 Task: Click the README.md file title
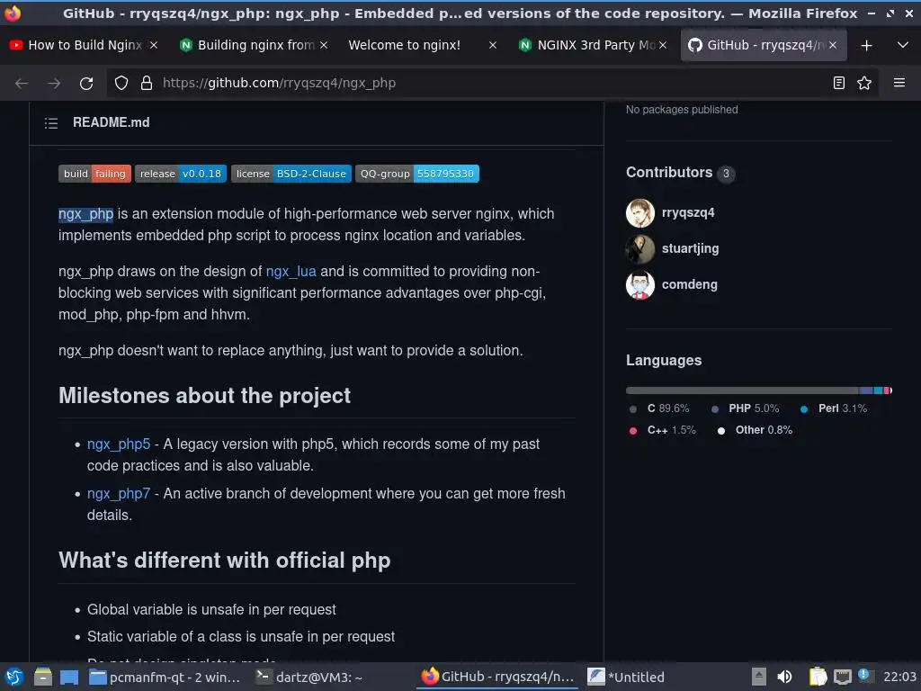(x=111, y=122)
